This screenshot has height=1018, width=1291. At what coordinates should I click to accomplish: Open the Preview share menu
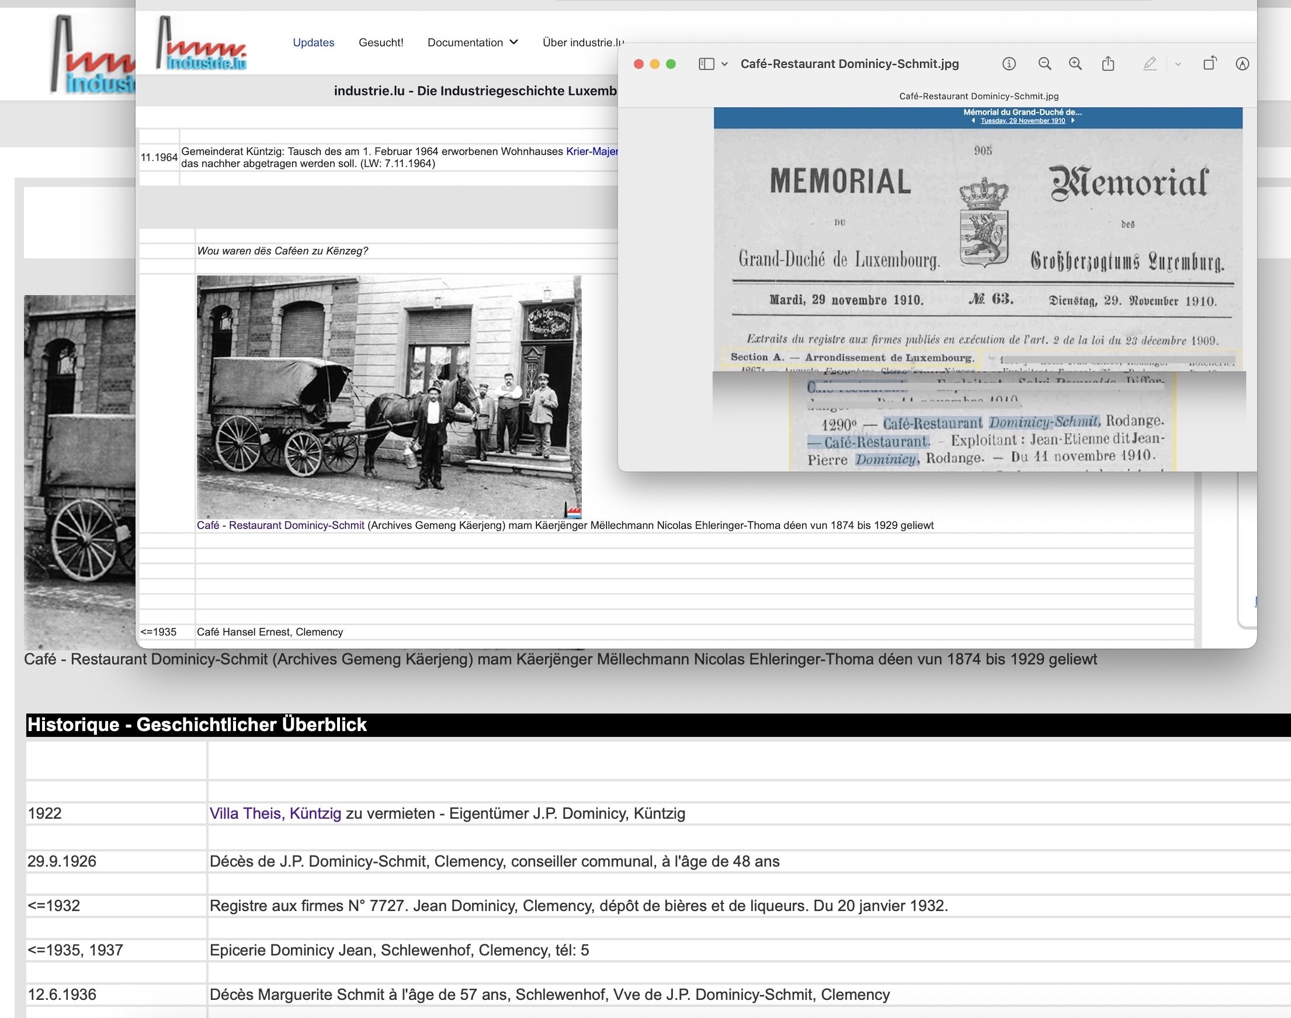pyautogui.click(x=1108, y=64)
